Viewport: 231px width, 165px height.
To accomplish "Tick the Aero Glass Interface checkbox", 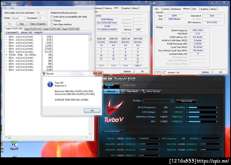I will point(52,25).
